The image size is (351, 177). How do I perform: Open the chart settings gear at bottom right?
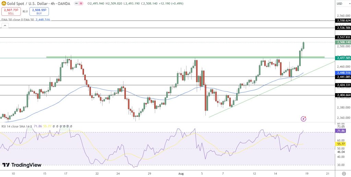click(x=343, y=174)
